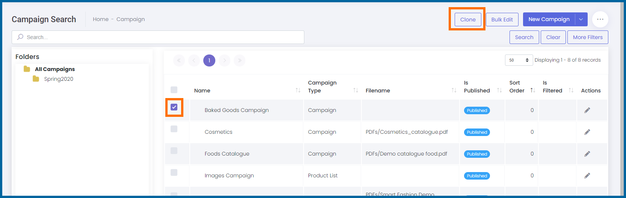This screenshot has width=626, height=198.
Task: Focus the campaign Search input field
Action: 158,37
